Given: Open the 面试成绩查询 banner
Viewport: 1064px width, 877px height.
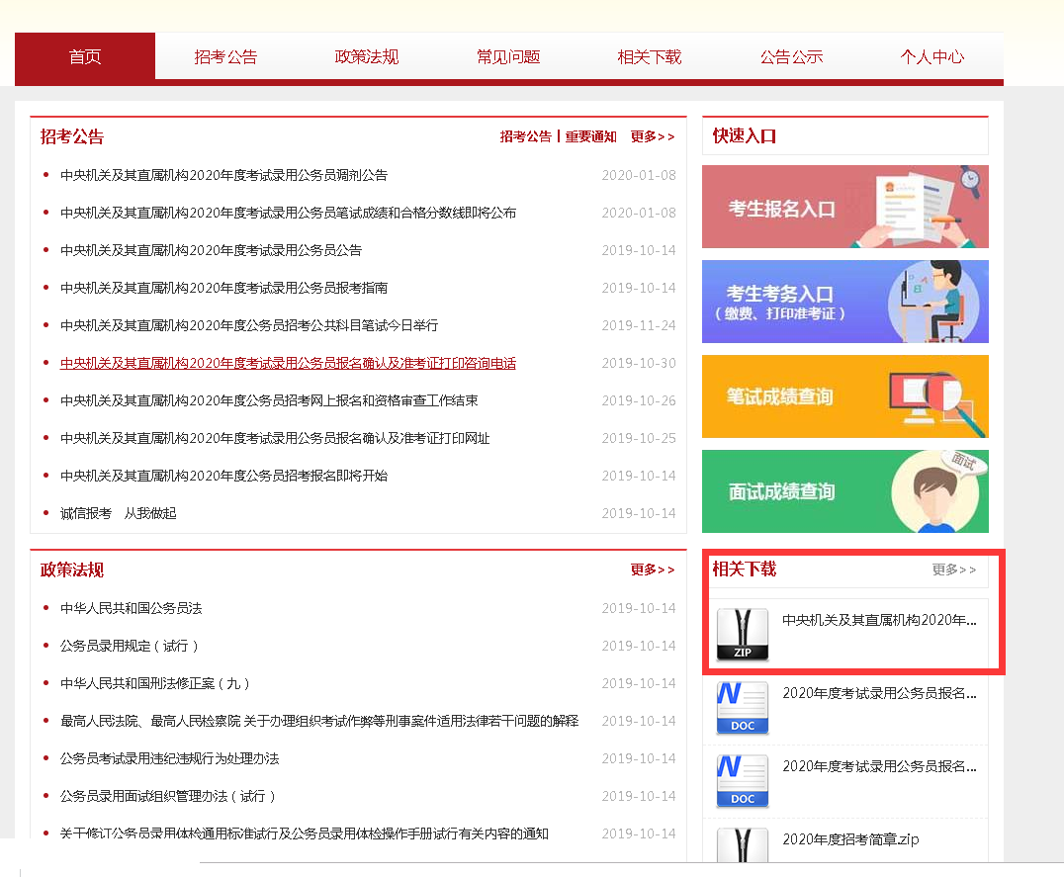Looking at the screenshot, I should [x=844, y=491].
